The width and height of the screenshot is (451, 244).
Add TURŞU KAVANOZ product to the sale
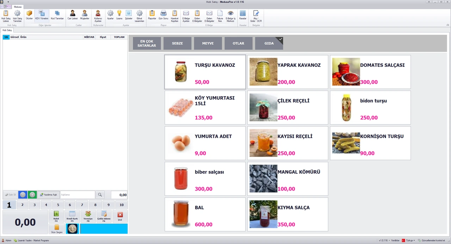click(205, 72)
